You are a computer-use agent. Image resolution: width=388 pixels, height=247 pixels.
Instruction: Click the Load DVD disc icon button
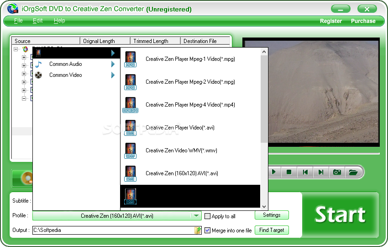tap(27, 178)
